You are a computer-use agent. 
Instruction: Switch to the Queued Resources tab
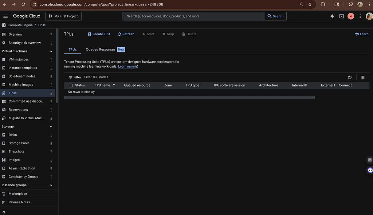coord(105,49)
